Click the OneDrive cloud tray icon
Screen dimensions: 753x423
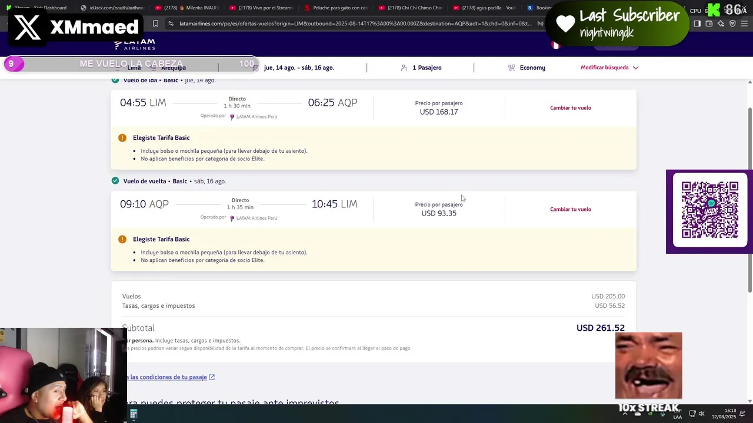click(637, 414)
